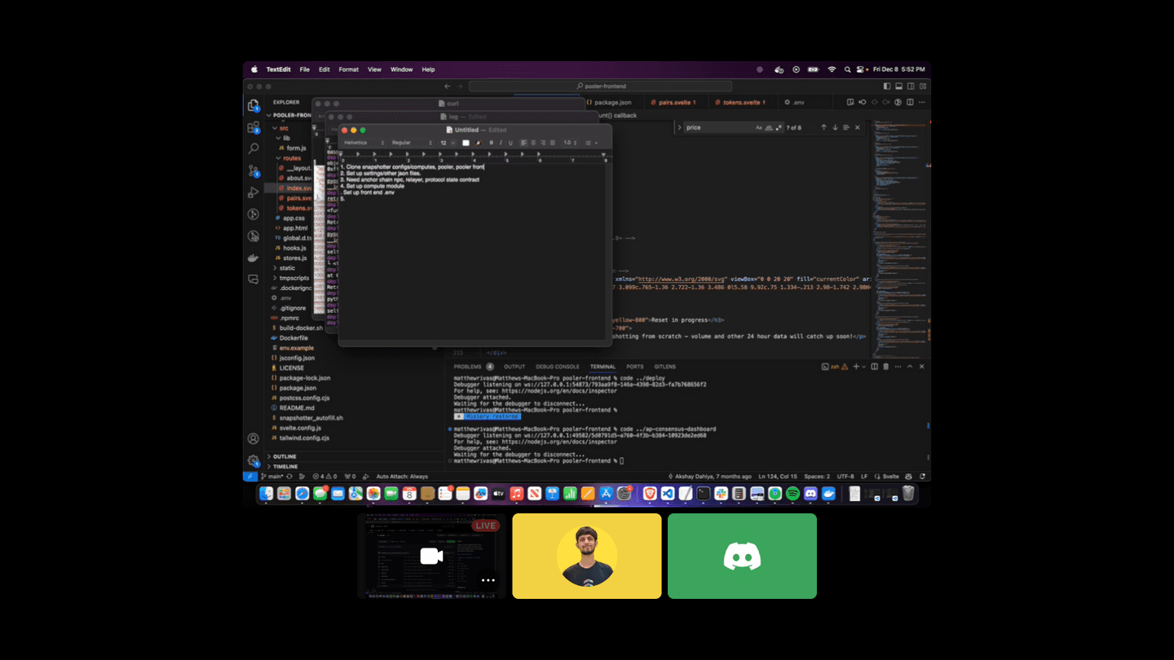Go back using the VS Code title bar arrow
Screen dimensions: 1174x660
tap(447, 86)
